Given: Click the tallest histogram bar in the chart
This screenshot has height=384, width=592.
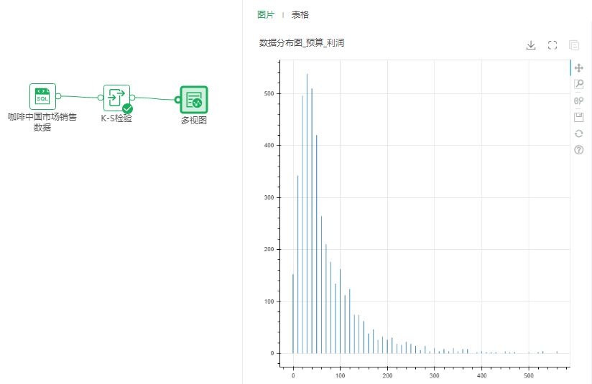Looking at the screenshot, I should 307,215.
